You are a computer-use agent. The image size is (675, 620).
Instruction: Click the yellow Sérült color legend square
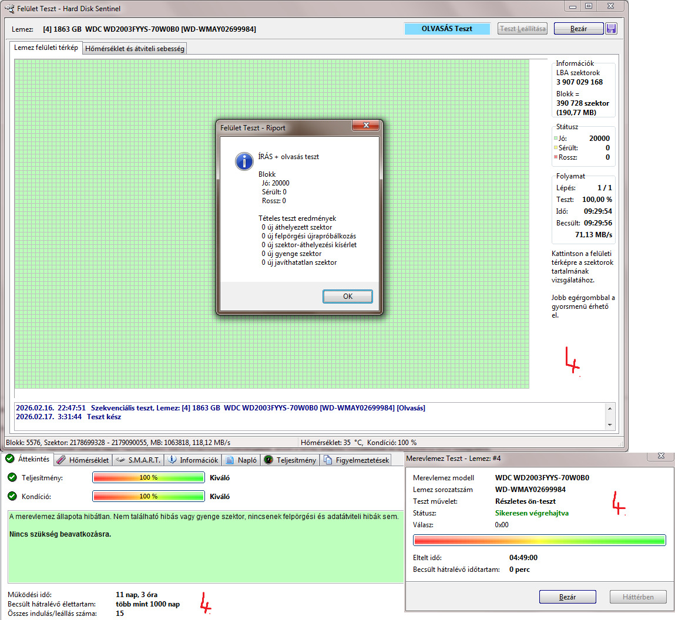555,147
